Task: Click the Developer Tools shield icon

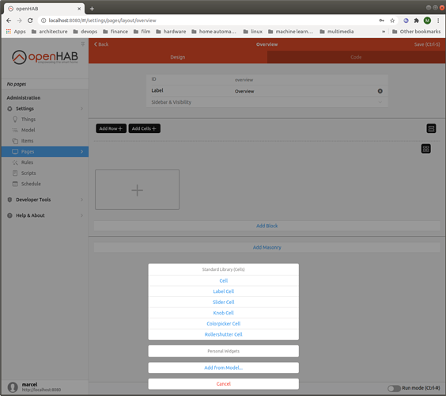Action: click(9, 200)
